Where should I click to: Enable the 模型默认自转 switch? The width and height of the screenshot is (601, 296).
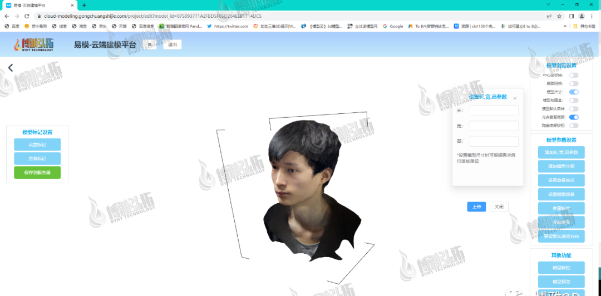click(x=573, y=109)
